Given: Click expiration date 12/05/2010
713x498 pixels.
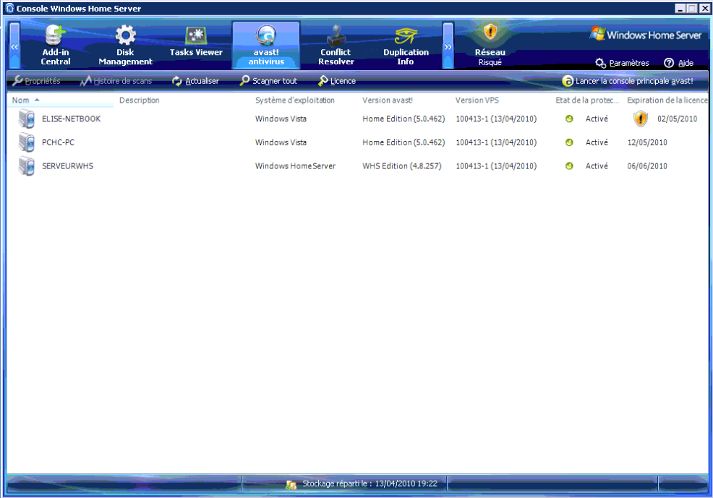Looking at the screenshot, I should pos(647,142).
